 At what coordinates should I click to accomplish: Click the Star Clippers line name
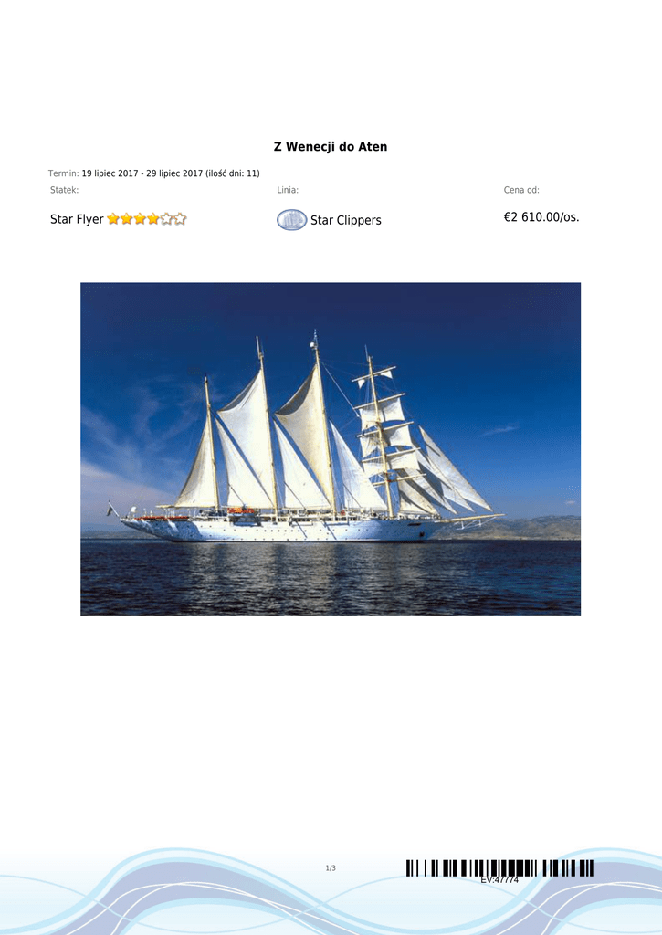pyautogui.click(x=346, y=221)
